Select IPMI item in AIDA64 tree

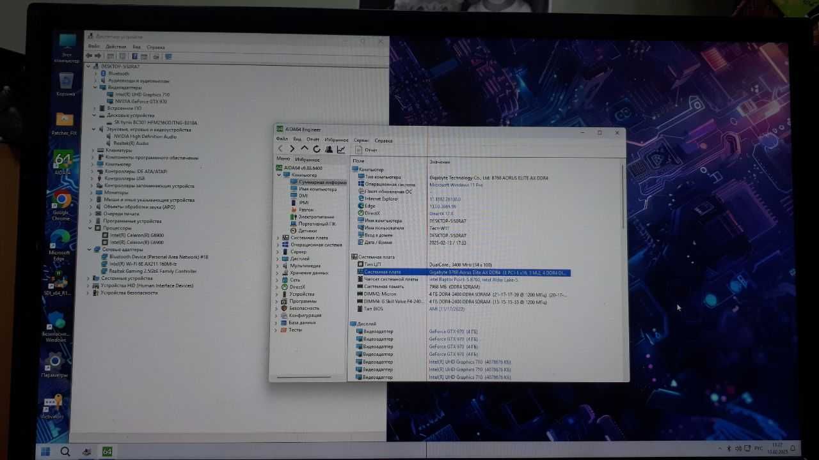tap(300, 203)
